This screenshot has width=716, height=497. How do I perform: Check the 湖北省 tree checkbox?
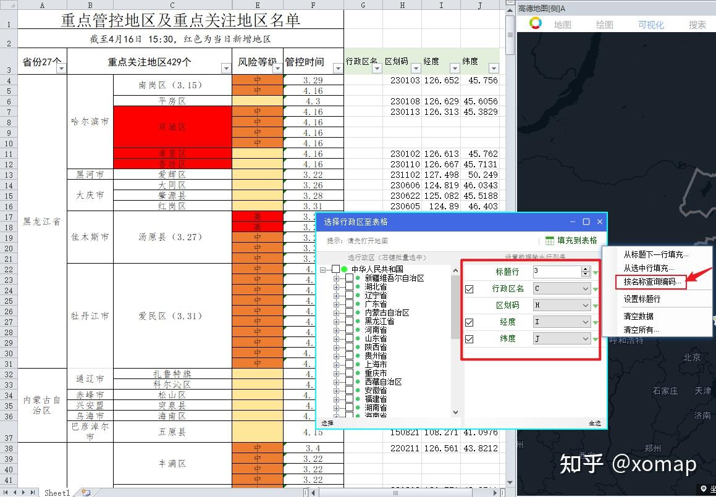point(349,286)
